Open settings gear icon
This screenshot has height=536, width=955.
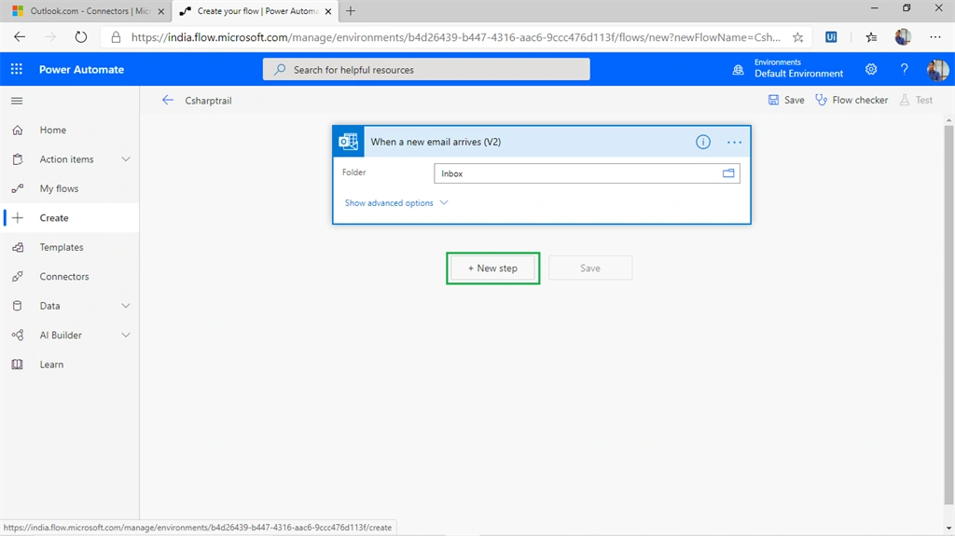[x=871, y=69]
